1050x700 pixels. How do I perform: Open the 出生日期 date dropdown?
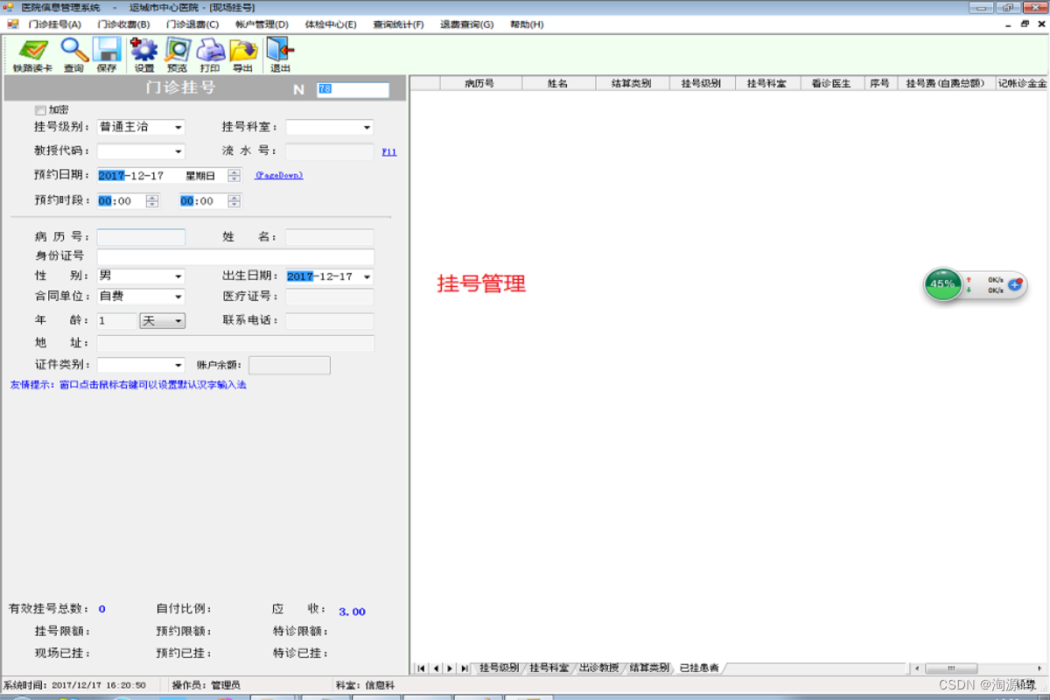367,276
